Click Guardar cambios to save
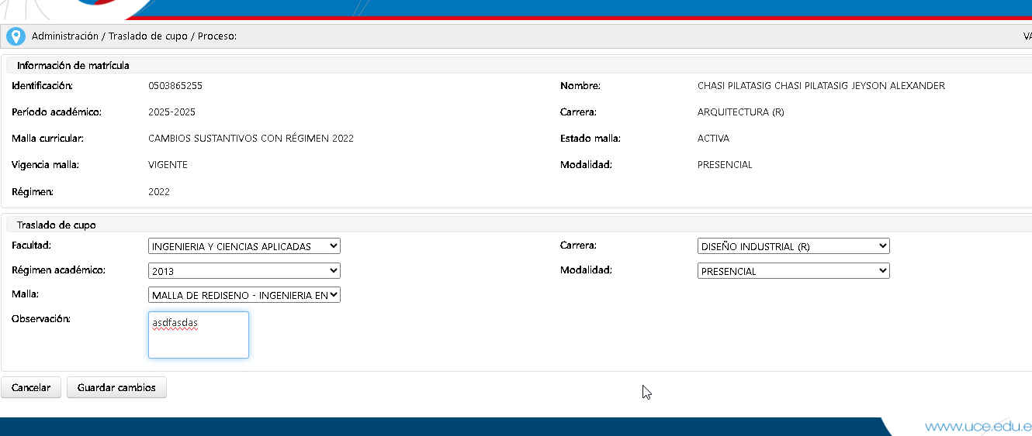 [116, 387]
